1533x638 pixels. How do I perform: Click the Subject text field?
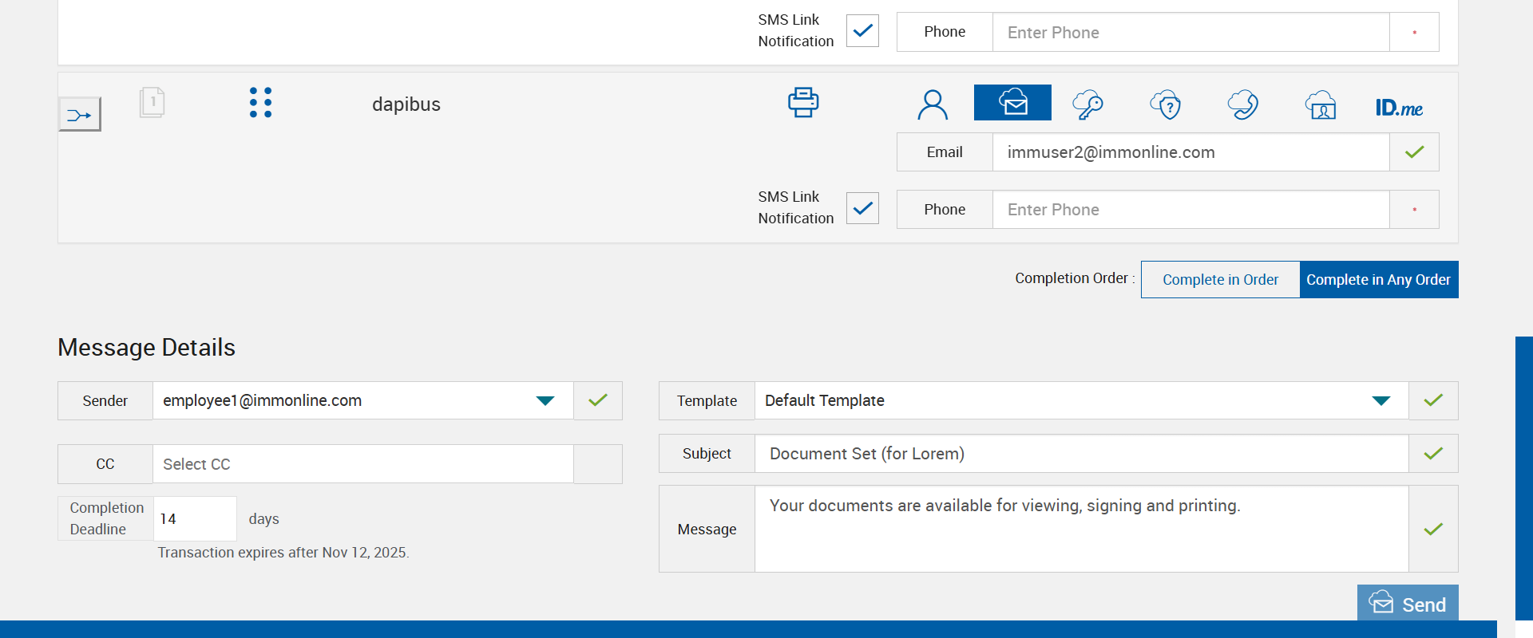point(1081,454)
